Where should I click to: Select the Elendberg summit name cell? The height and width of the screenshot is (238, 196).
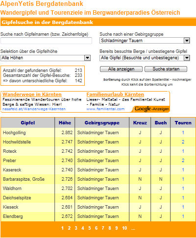pos(28,216)
